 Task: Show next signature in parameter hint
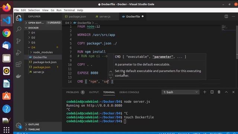pyautogui.click(x=111, y=78)
